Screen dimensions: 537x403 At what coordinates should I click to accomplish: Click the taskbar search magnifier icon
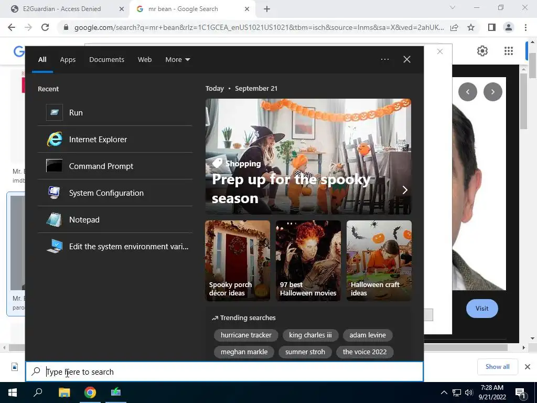[38, 393]
